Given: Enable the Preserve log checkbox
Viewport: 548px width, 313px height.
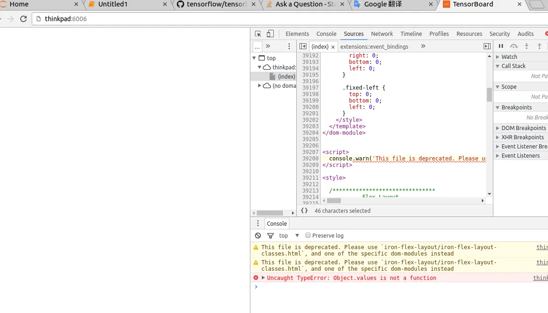Looking at the screenshot, I should (x=308, y=235).
